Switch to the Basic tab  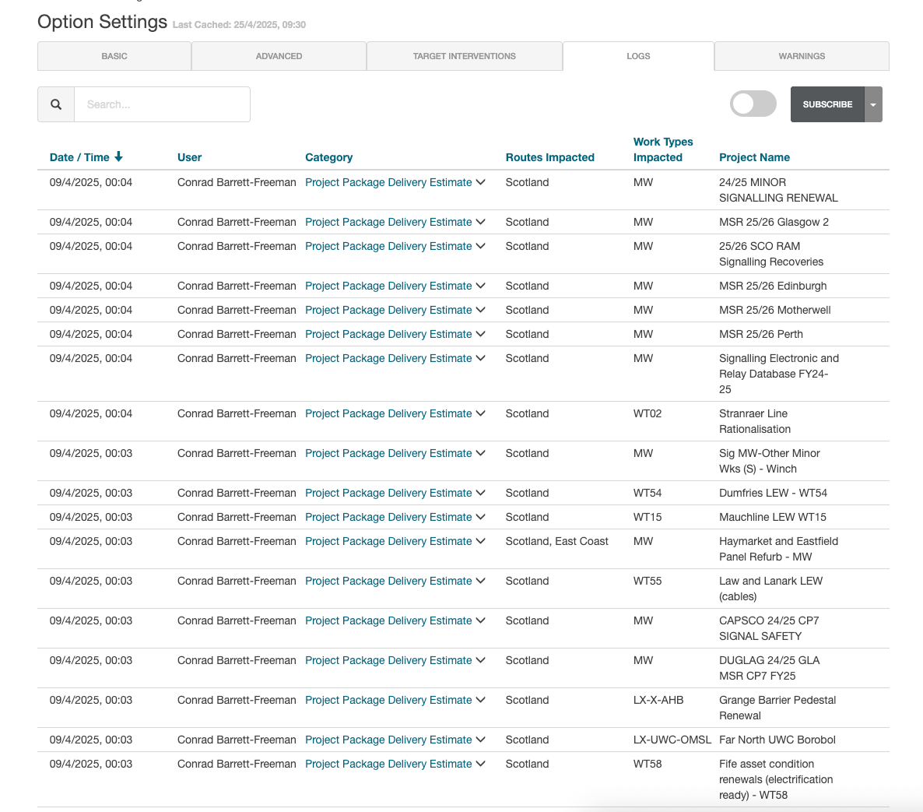114,56
